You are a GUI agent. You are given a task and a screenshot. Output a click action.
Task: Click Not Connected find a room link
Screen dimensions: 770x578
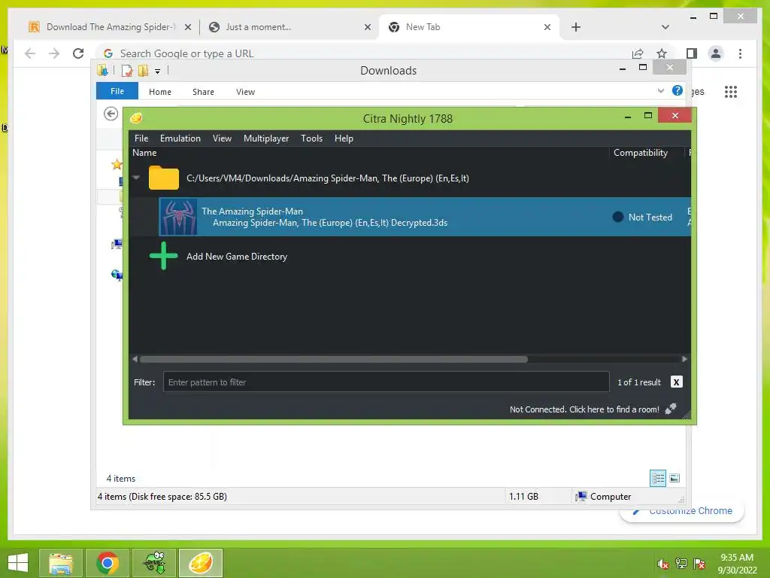(584, 409)
